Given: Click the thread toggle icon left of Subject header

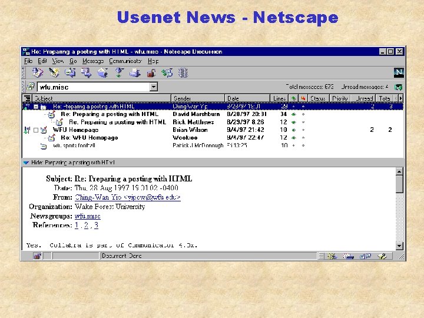Looking at the screenshot, I should pyautogui.click(x=27, y=98).
